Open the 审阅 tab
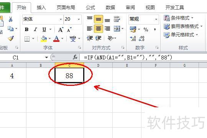The image size is (207, 138). [130, 7]
